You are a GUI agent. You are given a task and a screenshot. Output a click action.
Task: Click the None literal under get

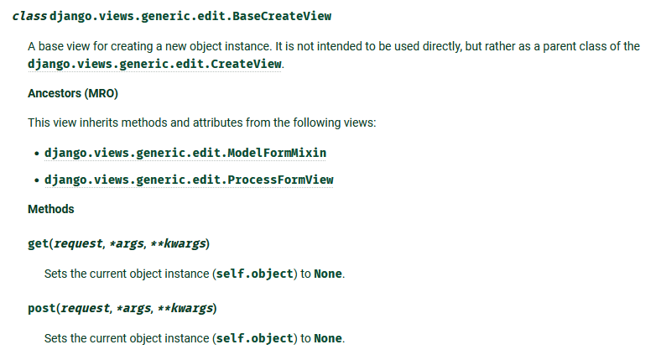pos(328,274)
